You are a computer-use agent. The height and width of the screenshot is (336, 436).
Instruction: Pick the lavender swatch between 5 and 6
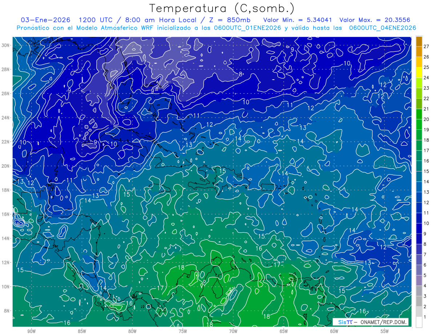click(x=419, y=270)
